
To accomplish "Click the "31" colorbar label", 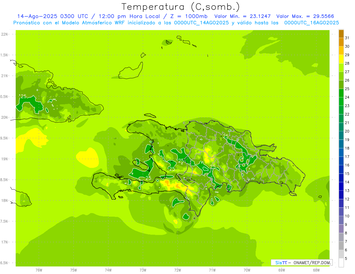I will click(x=347, y=38).
